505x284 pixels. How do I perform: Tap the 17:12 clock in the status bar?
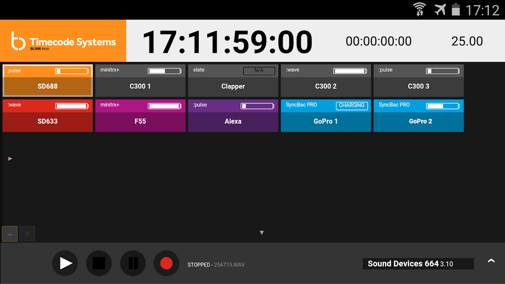point(482,10)
